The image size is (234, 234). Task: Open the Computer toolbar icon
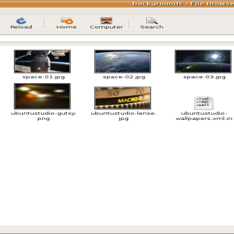[106, 20]
